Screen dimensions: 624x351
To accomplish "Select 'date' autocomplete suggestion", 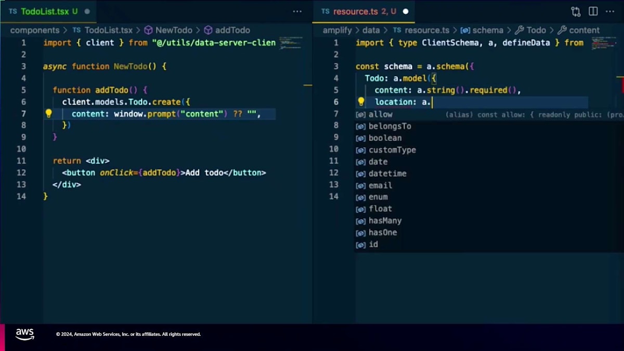I will [489, 162].
